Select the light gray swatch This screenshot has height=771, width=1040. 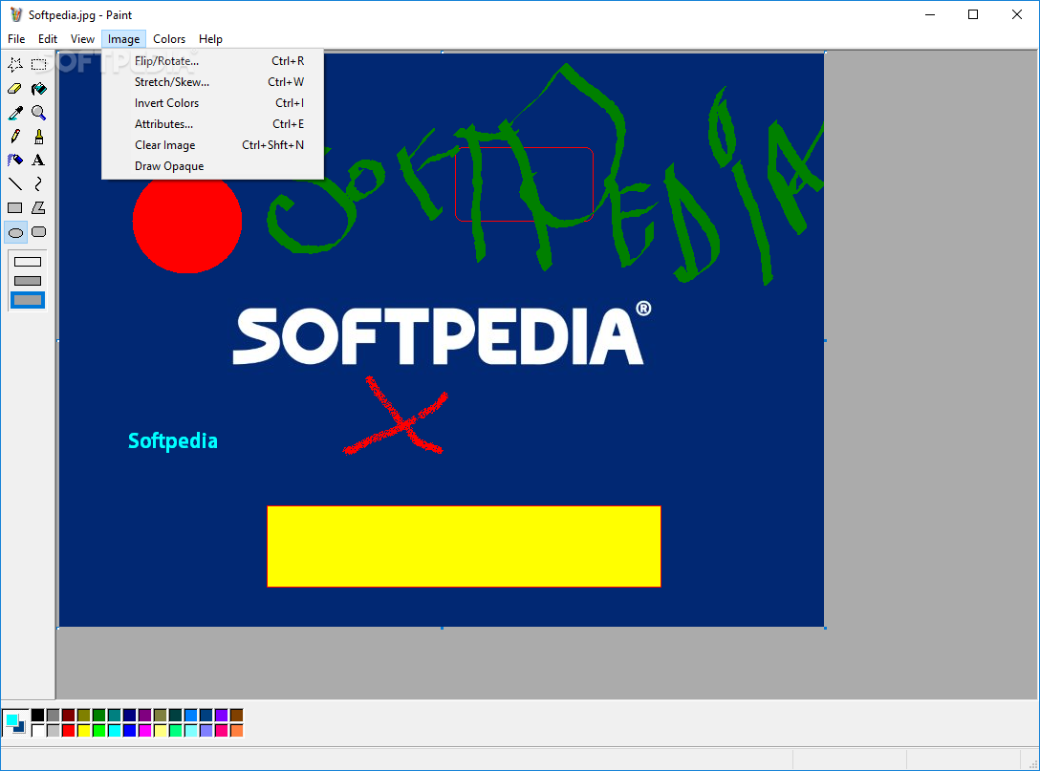[54, 731]
